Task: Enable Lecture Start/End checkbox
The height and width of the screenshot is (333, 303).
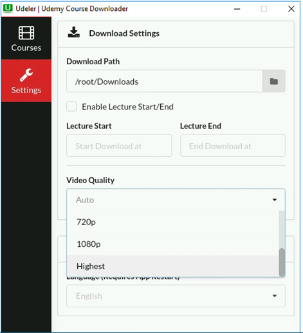Action: [71, 107]
